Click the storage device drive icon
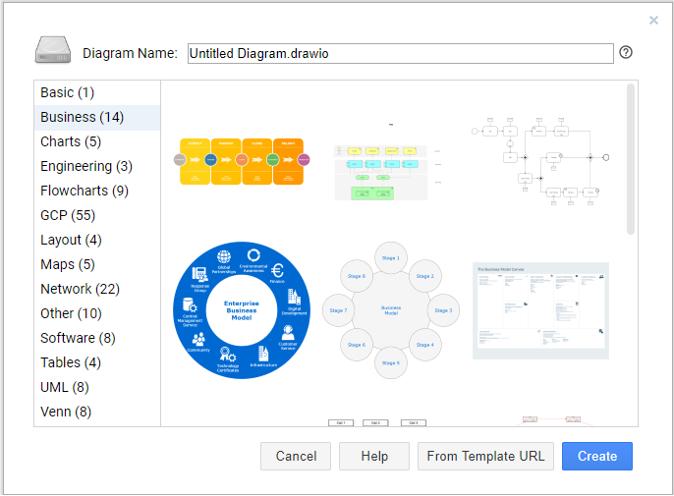674x496 pixels. (x=53, y=50)
